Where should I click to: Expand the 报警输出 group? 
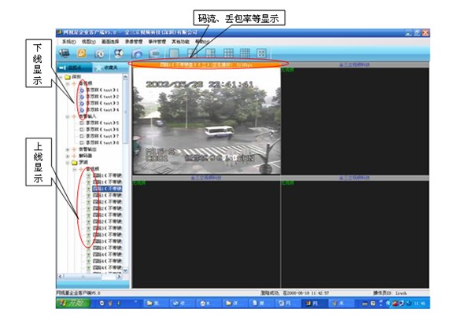click(x=68, y=149)
